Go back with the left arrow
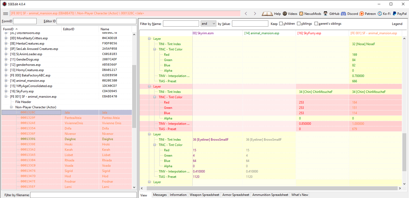The image size is (409, 198). [246, 14]
